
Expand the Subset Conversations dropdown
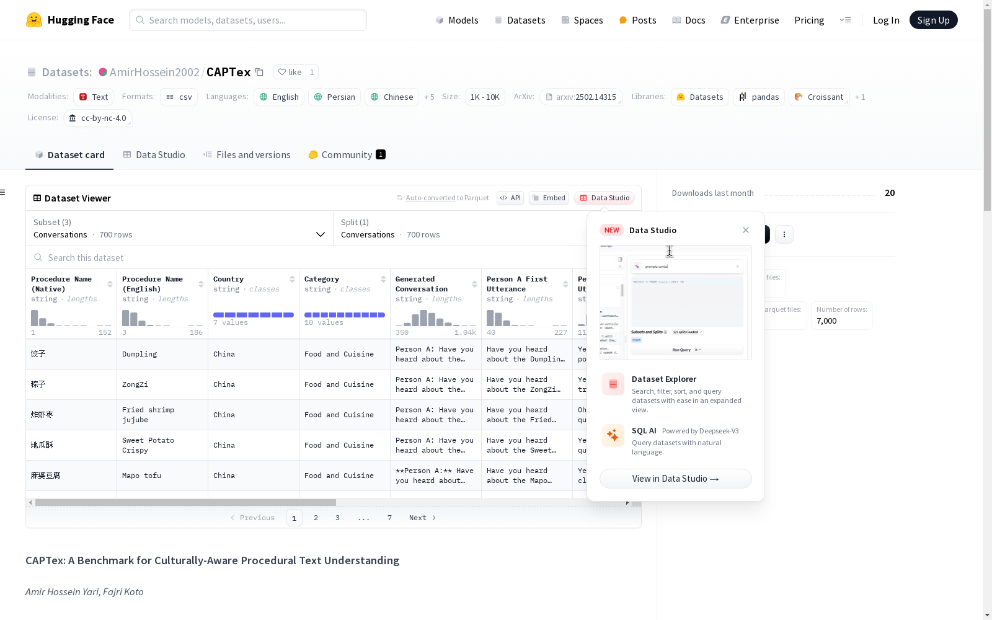pos(180,228)
